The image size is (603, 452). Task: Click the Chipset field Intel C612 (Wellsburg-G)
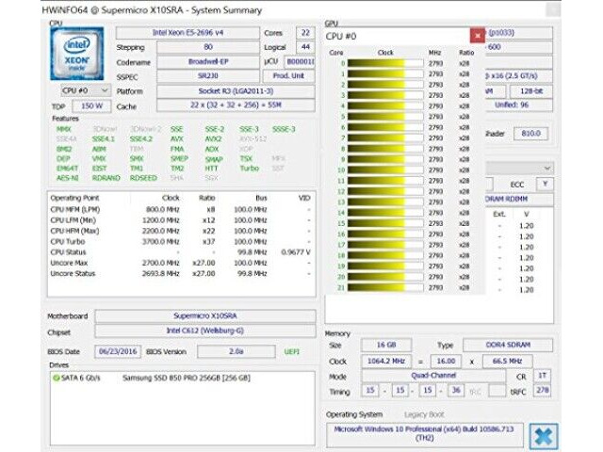coord(205,331)
